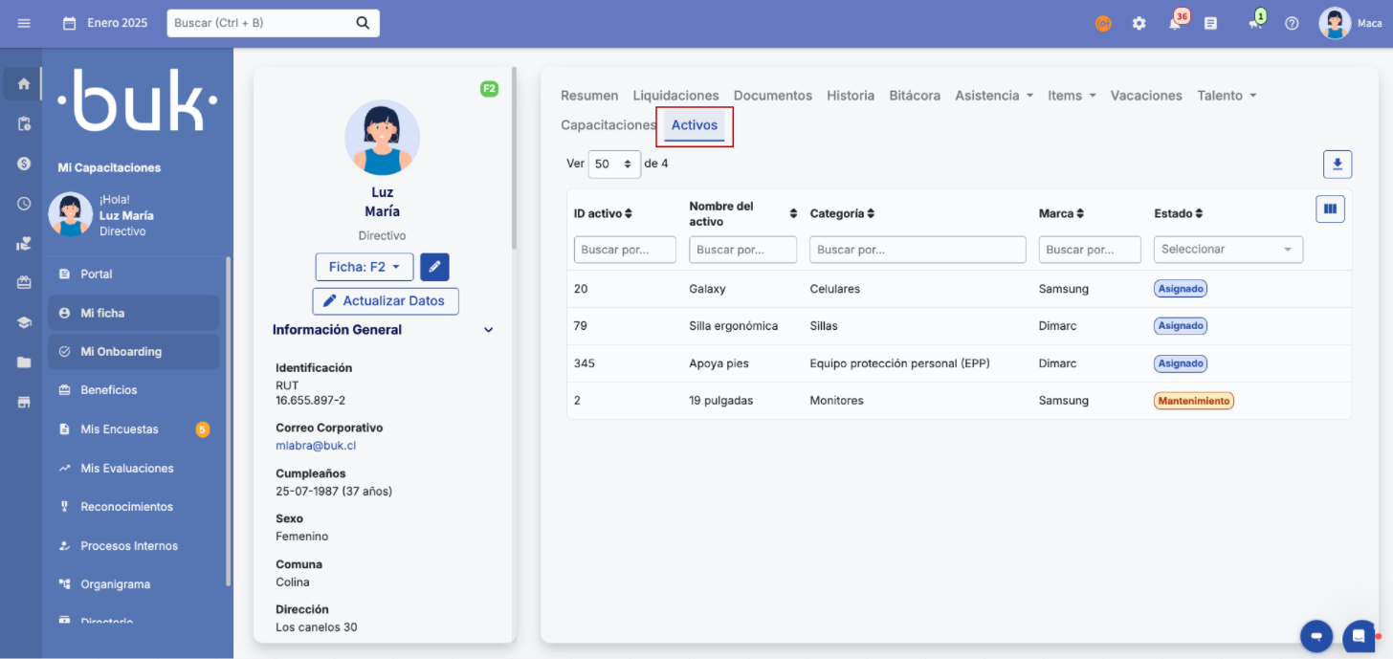
Task: Click the Actualizar Datos button
Action: 385,301
